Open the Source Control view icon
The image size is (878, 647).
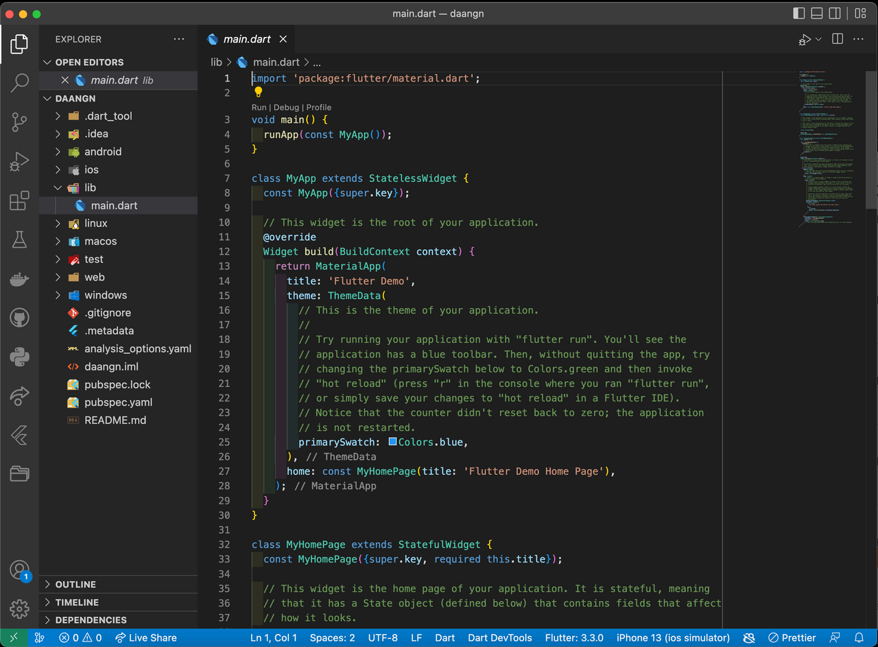tap(19, 123)
